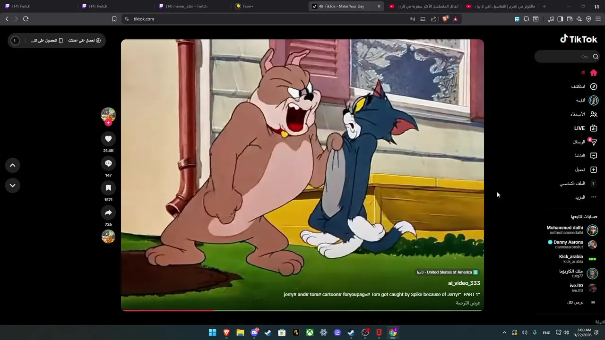This screenshot has width=605, height=340.
Task: Open the media control music note icon
Action: (x=551, y=19)
